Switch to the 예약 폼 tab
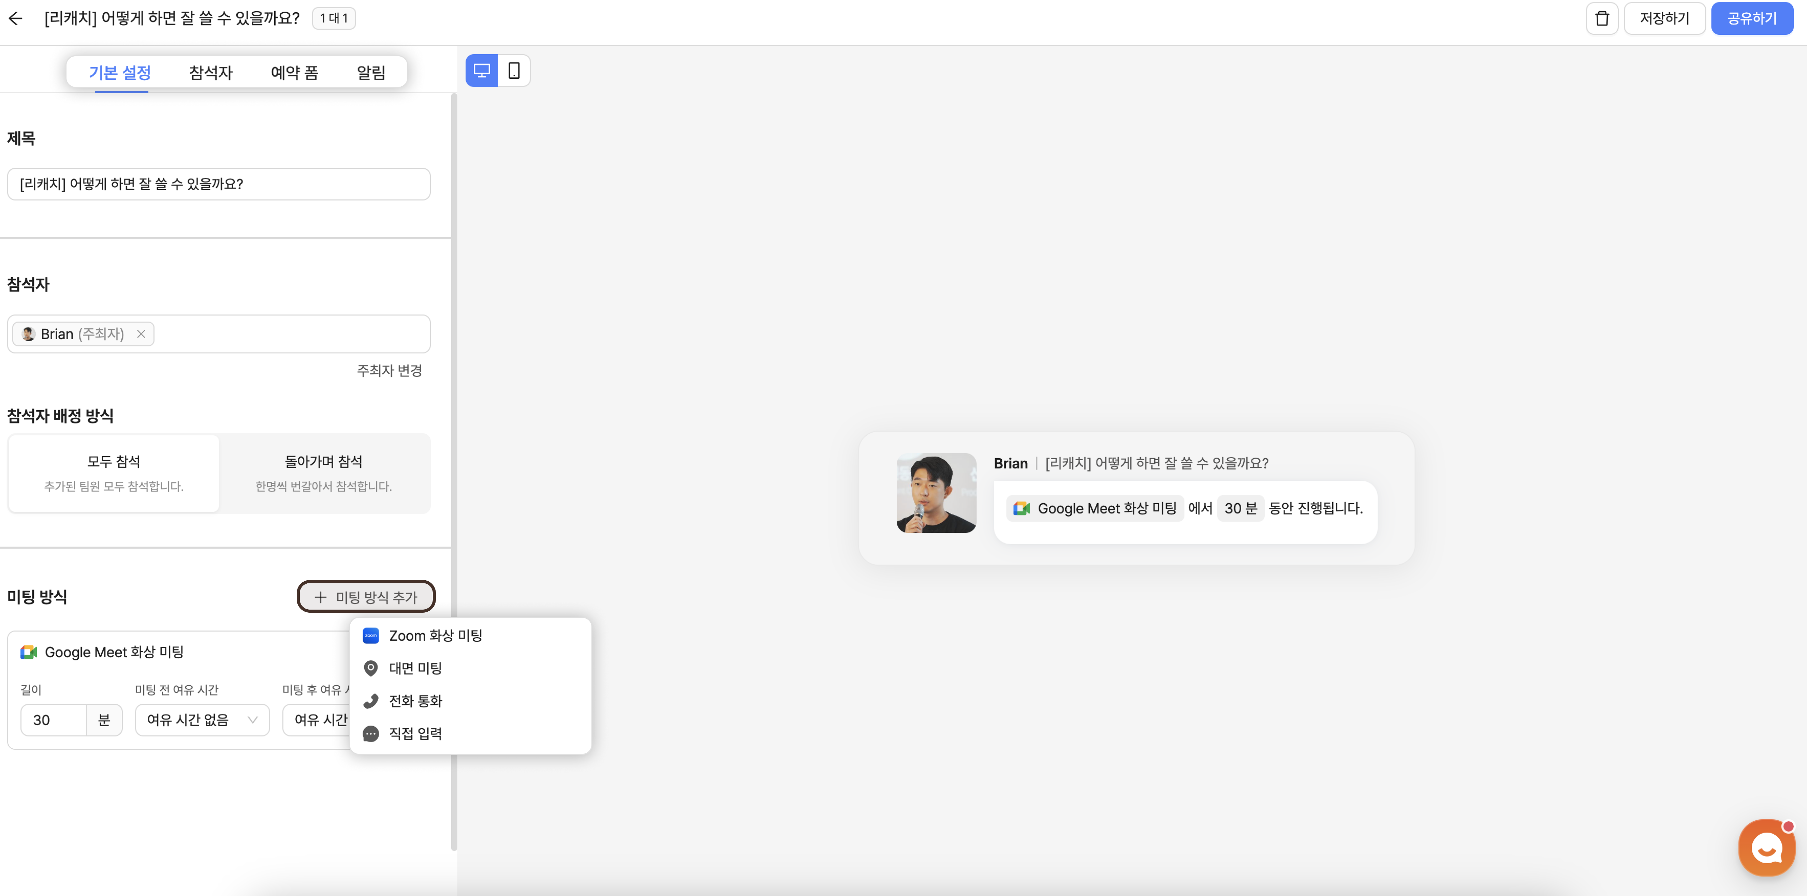1807x896 pixels. click(295, 72)
